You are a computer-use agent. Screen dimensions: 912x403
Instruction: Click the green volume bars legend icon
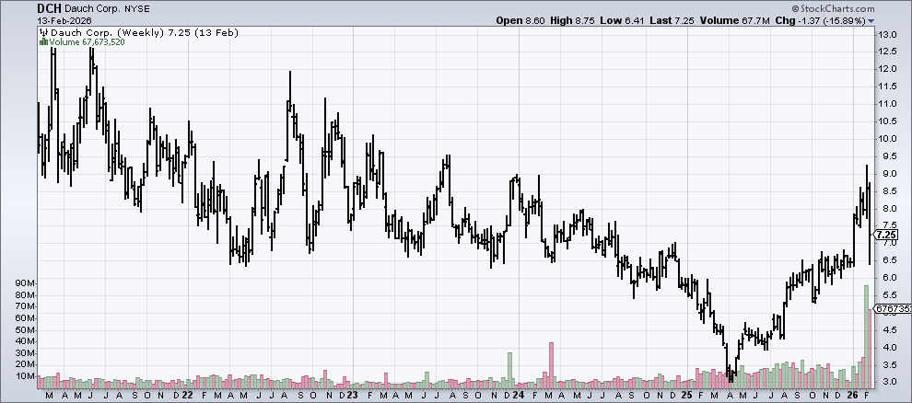click(x=43, y=41)
